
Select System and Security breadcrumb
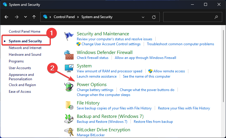97,17
